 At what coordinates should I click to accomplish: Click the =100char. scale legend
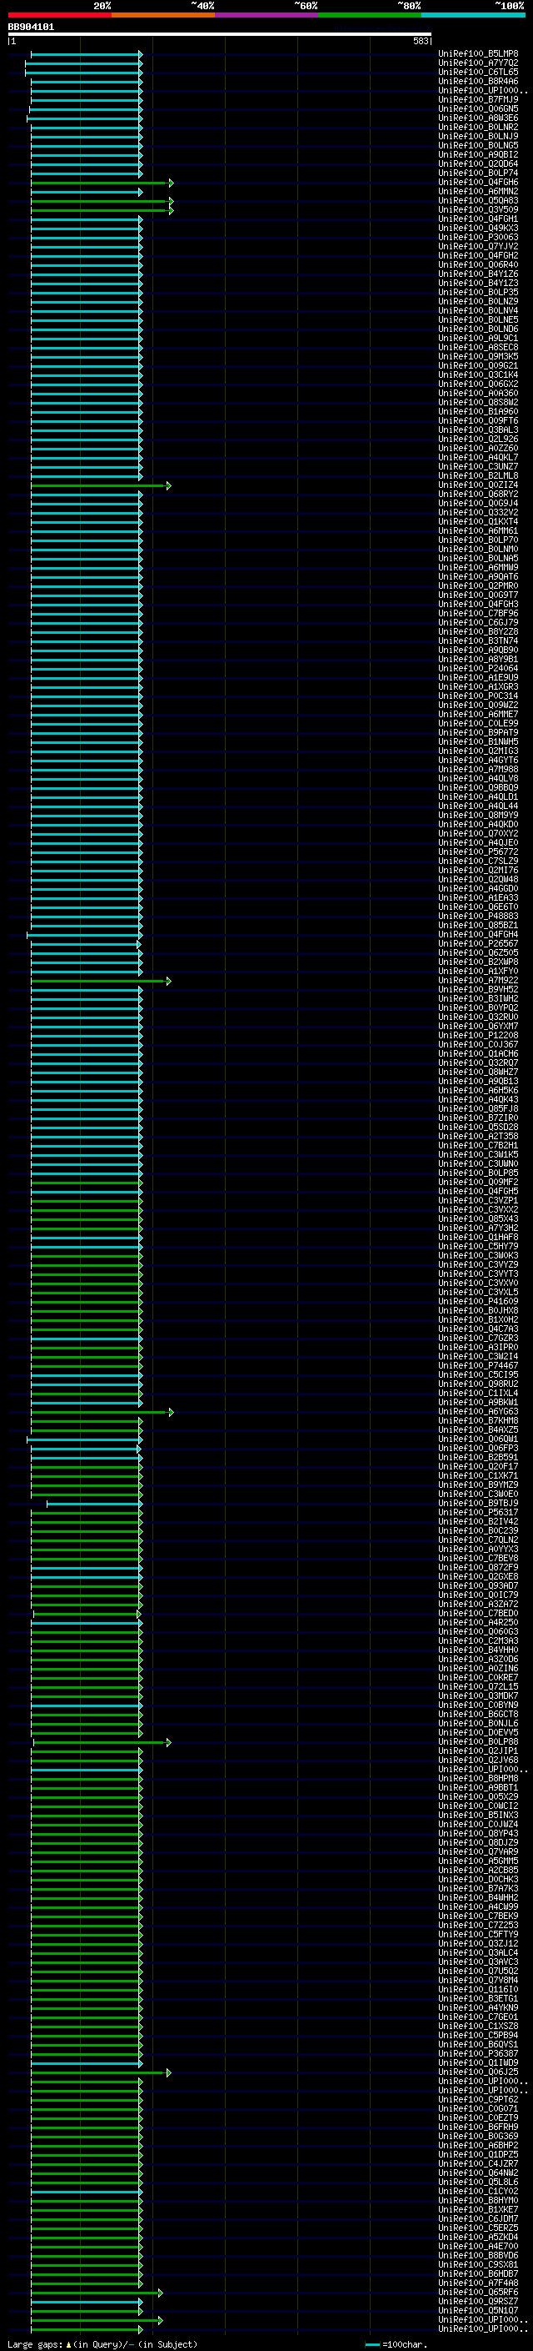click(396, 2344)
